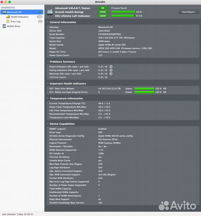
Task: Click Power On Time value 823 hours
Action: click(x=117, y=52)
